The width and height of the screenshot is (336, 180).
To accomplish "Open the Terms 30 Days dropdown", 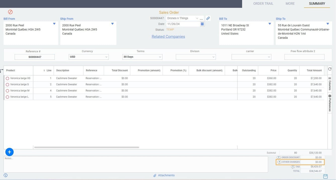I will click(x=142, y=57).
